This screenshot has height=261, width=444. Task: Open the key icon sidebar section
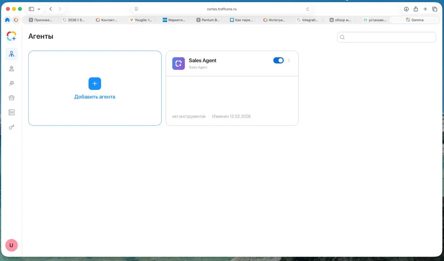(x=11, y=127)
